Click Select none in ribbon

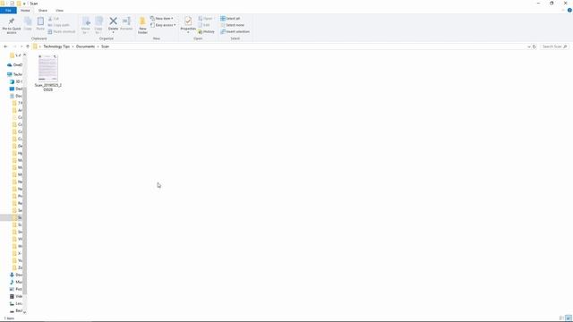pyautogui.click(x=233, y=25)
